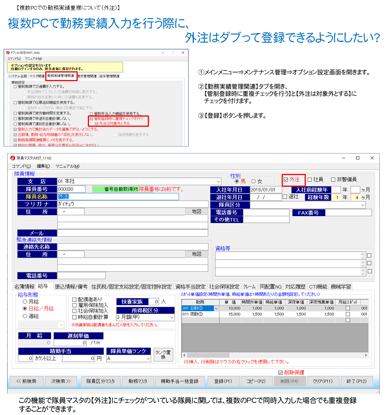Click the オプション設定 title bar app icon
Screen dimensions: 388x415
pyautogui.click(x=8, y=53)
